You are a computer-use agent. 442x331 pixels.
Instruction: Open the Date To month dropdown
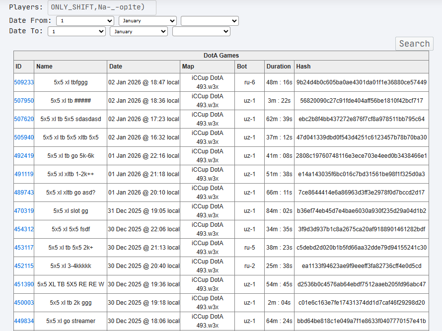(139, 31)
